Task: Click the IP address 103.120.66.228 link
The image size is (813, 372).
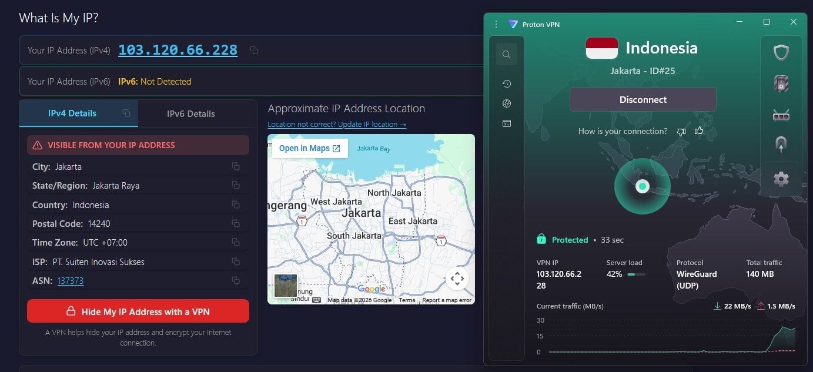Action: [x=178, y=50]
